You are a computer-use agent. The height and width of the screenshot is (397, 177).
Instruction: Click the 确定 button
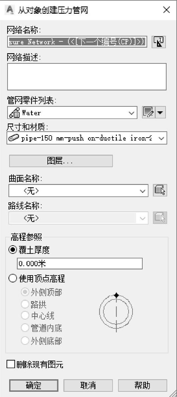(34, 385)
